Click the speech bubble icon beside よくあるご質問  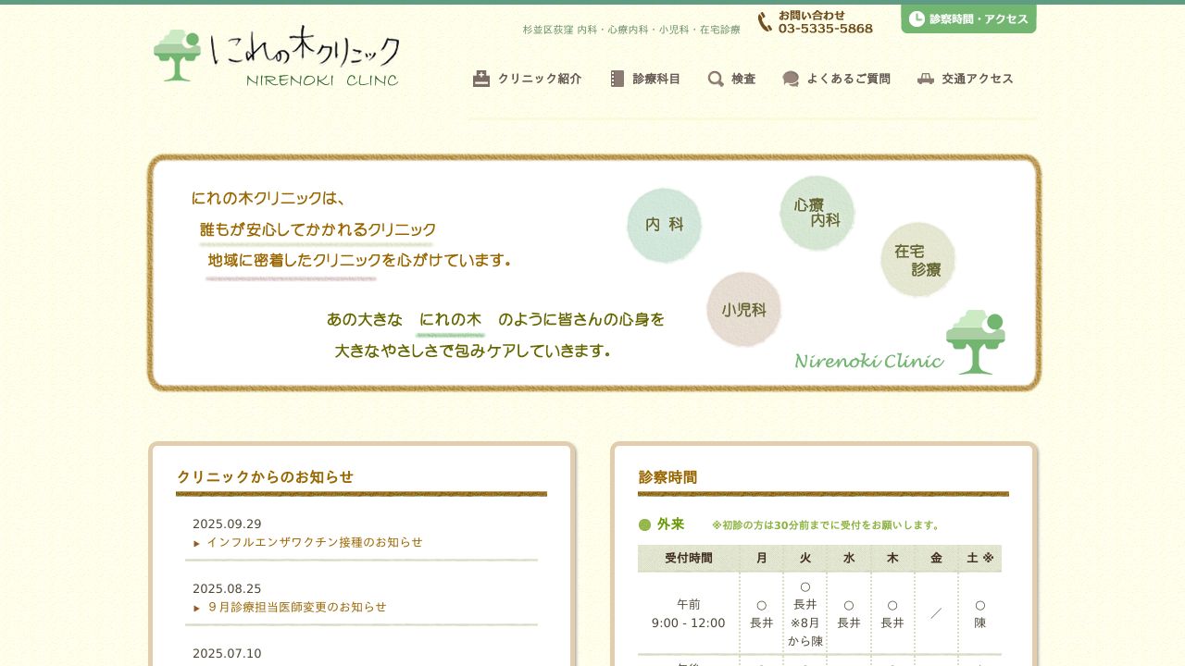pos(790,79)
